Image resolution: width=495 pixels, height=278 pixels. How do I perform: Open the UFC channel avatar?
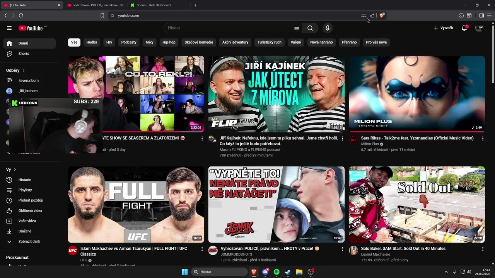click(73, 251)
